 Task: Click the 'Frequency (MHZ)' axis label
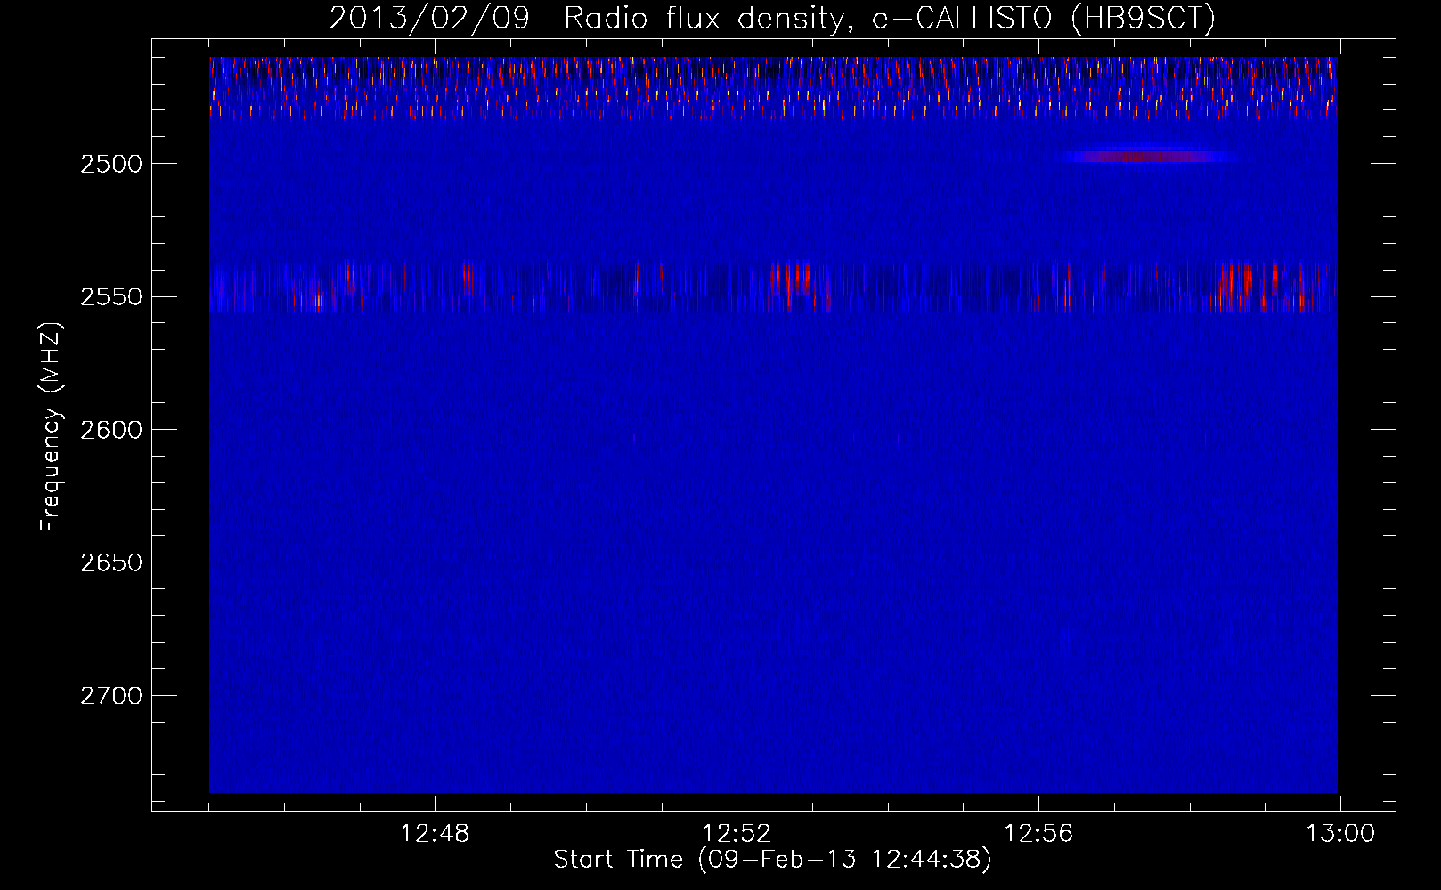pyautogui.click(x=51, y=427)
